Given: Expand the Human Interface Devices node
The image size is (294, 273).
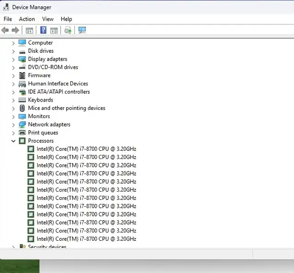Looking at the screenshot, I should click(x=13, y=84).
